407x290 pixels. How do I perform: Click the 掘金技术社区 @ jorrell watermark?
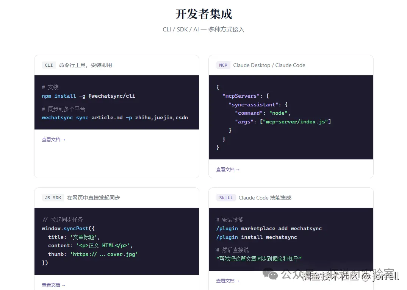tap(351, 277)
